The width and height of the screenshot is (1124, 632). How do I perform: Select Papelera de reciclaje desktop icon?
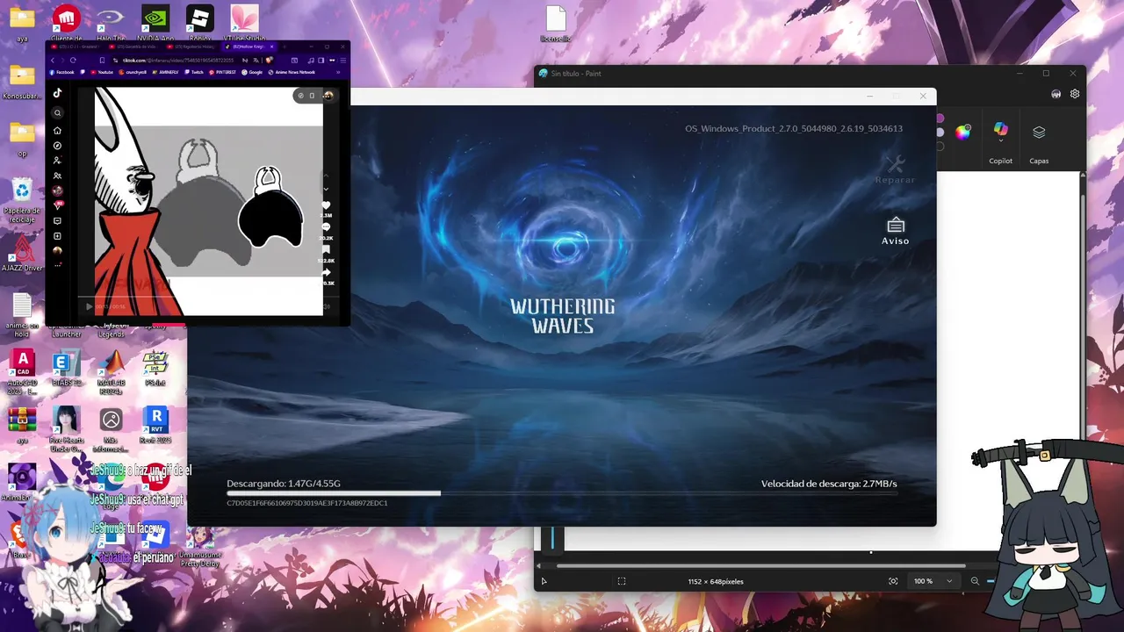click(22, 200)
